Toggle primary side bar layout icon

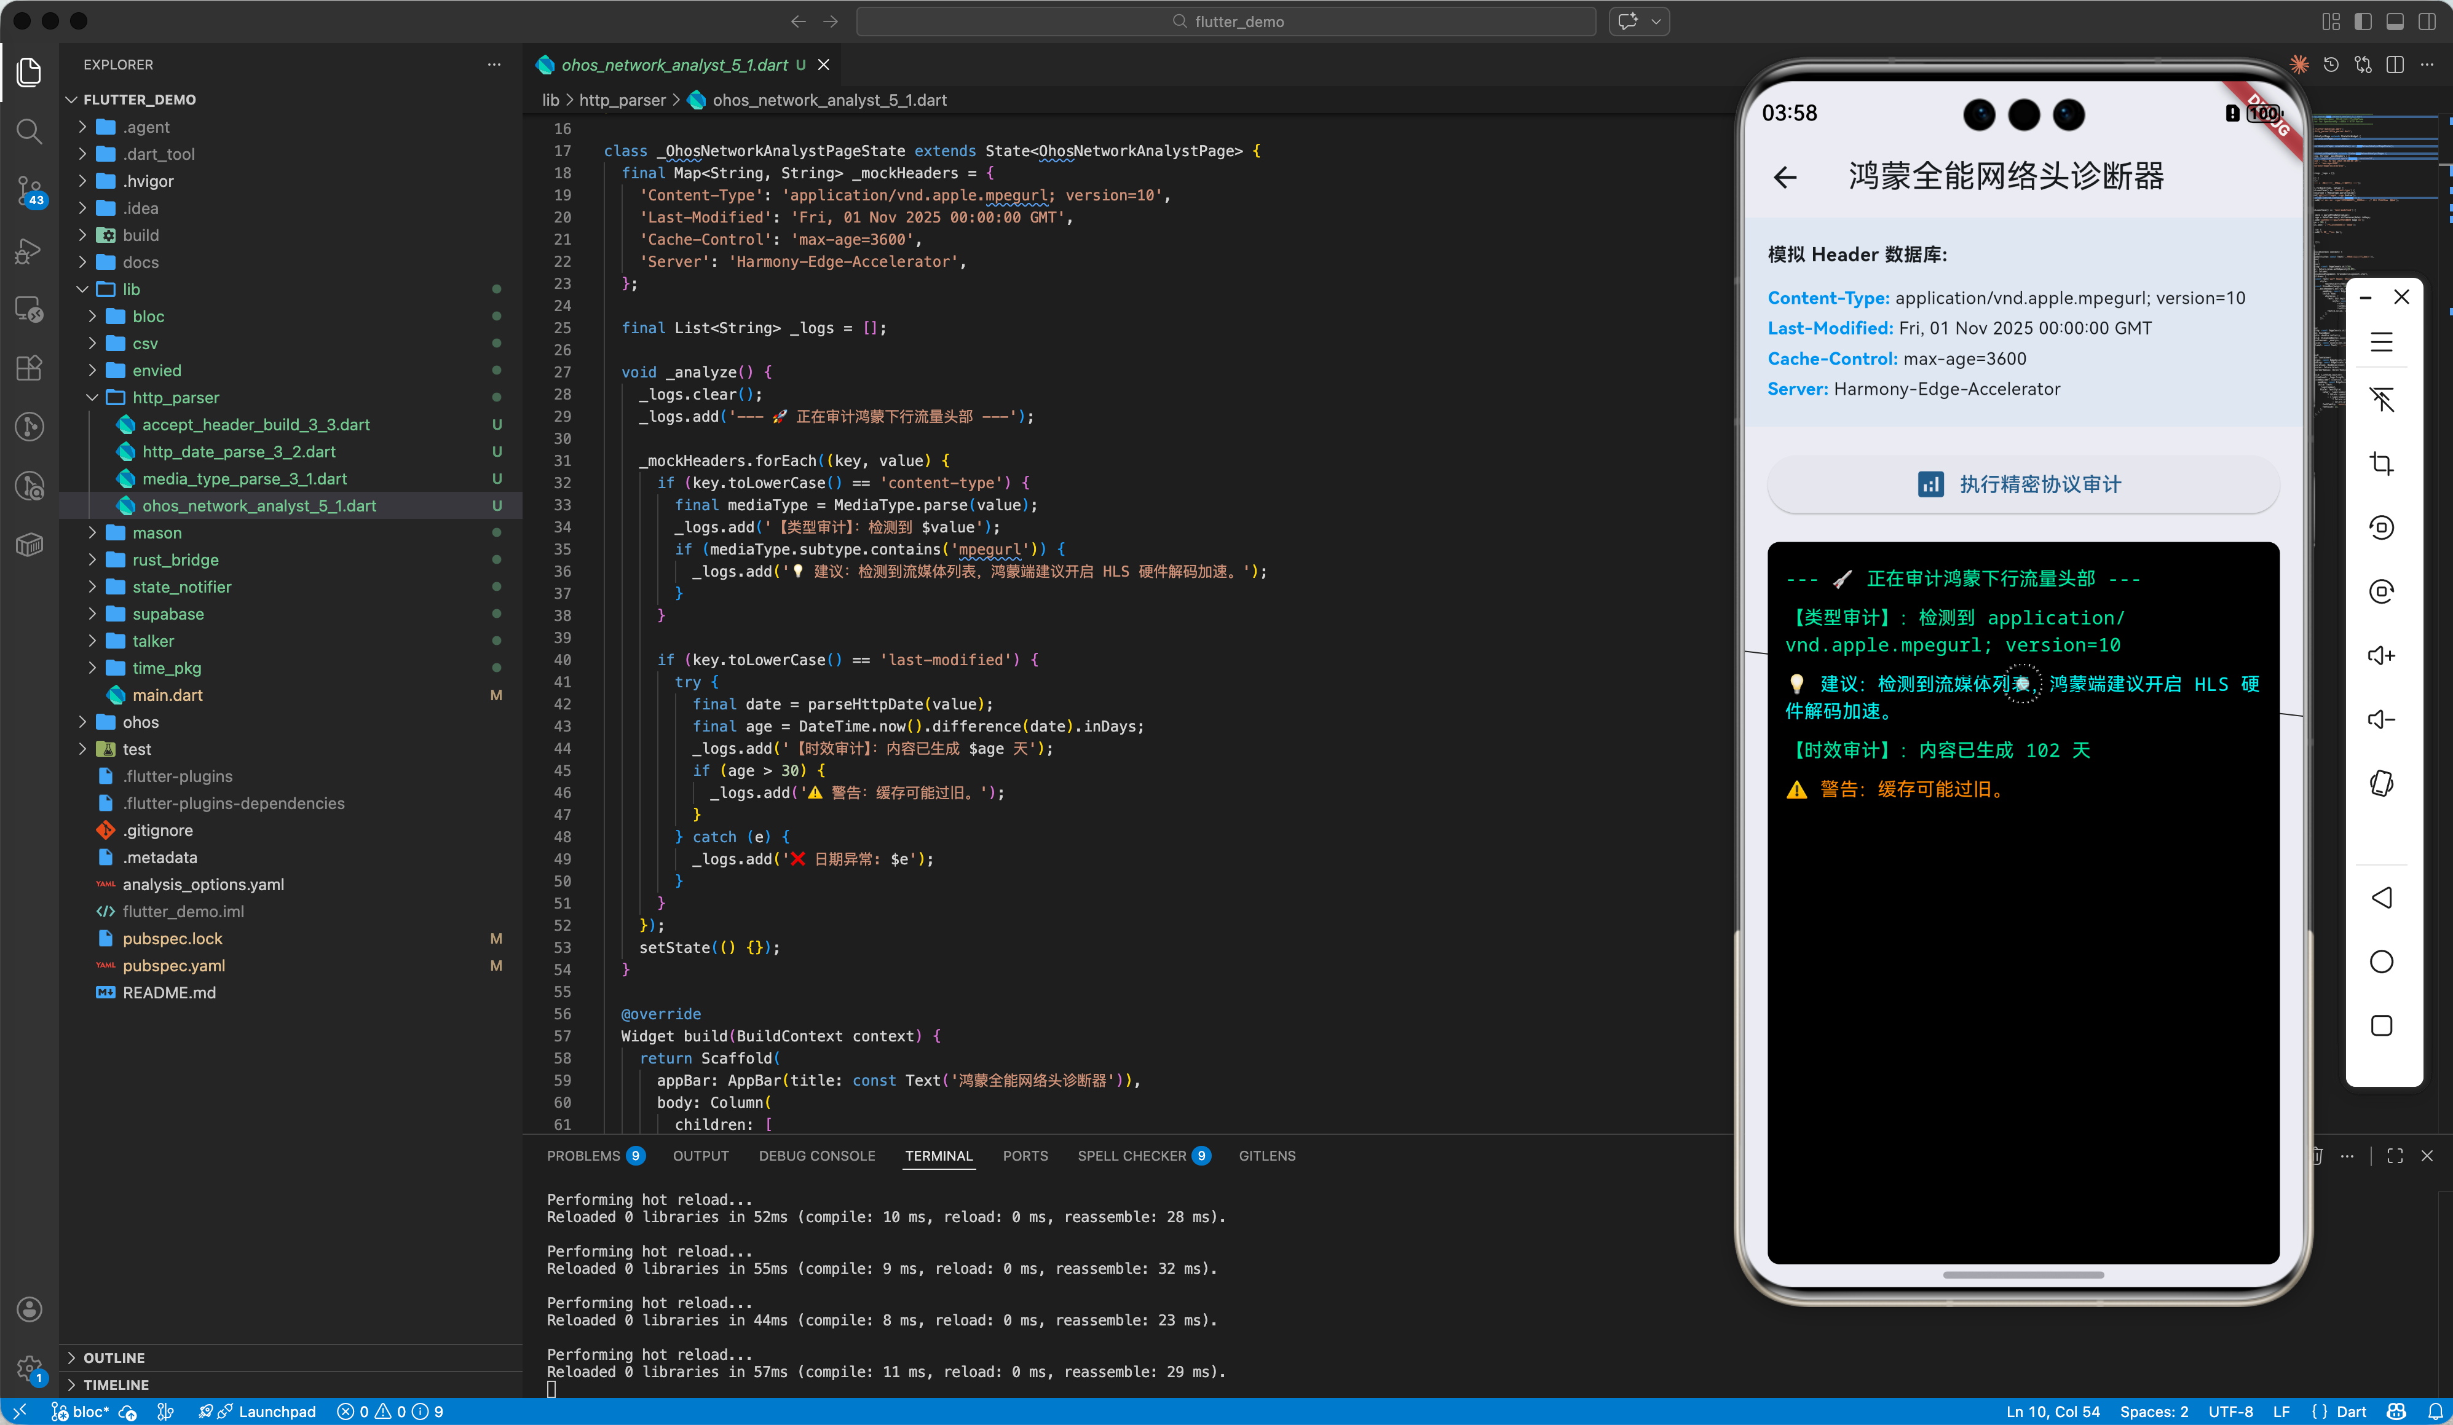(2363, 22)
